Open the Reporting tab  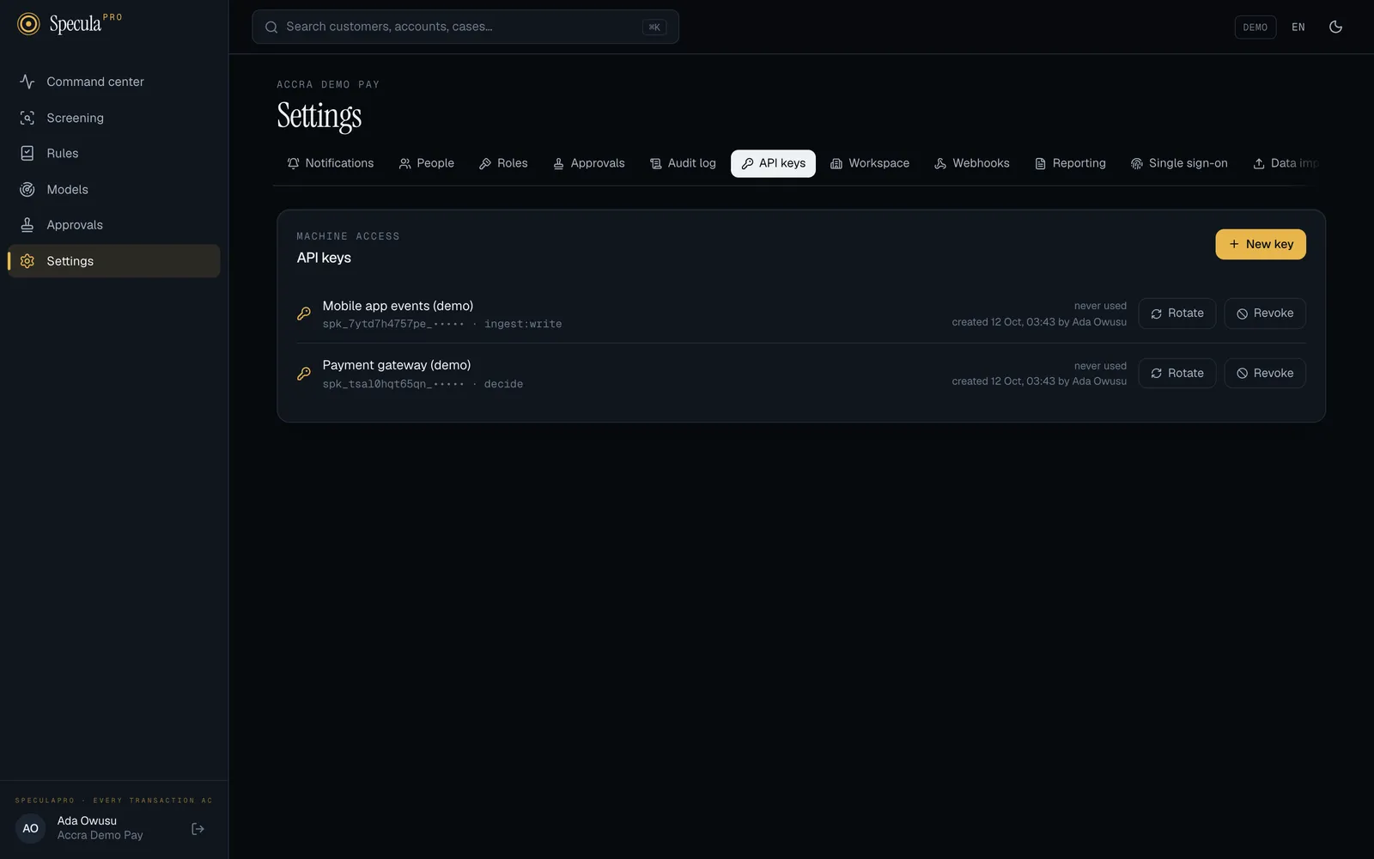tap(1070, 163)
